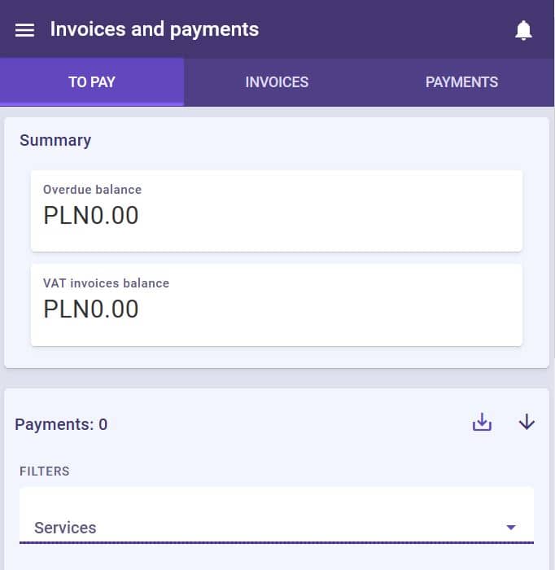Click the VAT invoices PLN0.00 amount

tap(91, 309)
